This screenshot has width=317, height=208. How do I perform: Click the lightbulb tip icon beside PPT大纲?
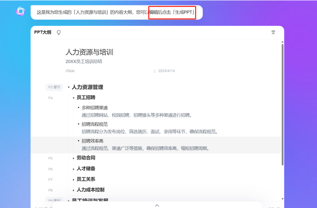[59, 33]
